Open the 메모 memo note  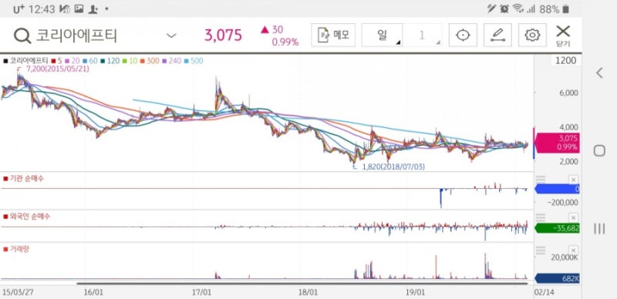coord(333,35)
